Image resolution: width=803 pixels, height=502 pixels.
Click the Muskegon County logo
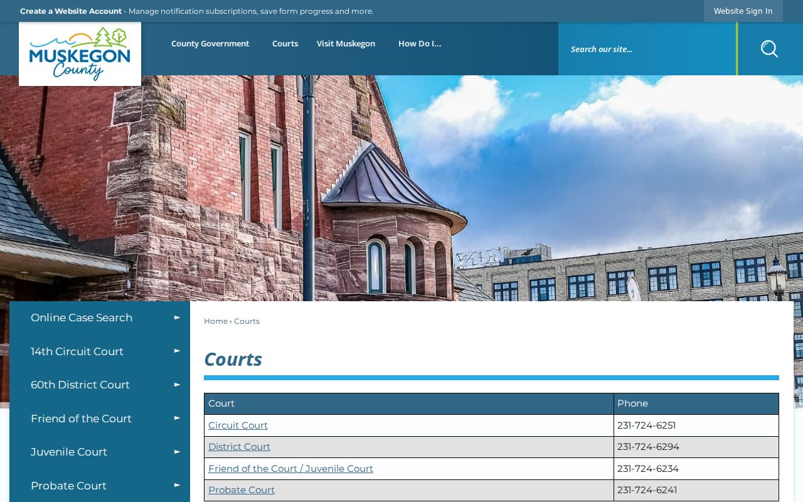(80, 54)
